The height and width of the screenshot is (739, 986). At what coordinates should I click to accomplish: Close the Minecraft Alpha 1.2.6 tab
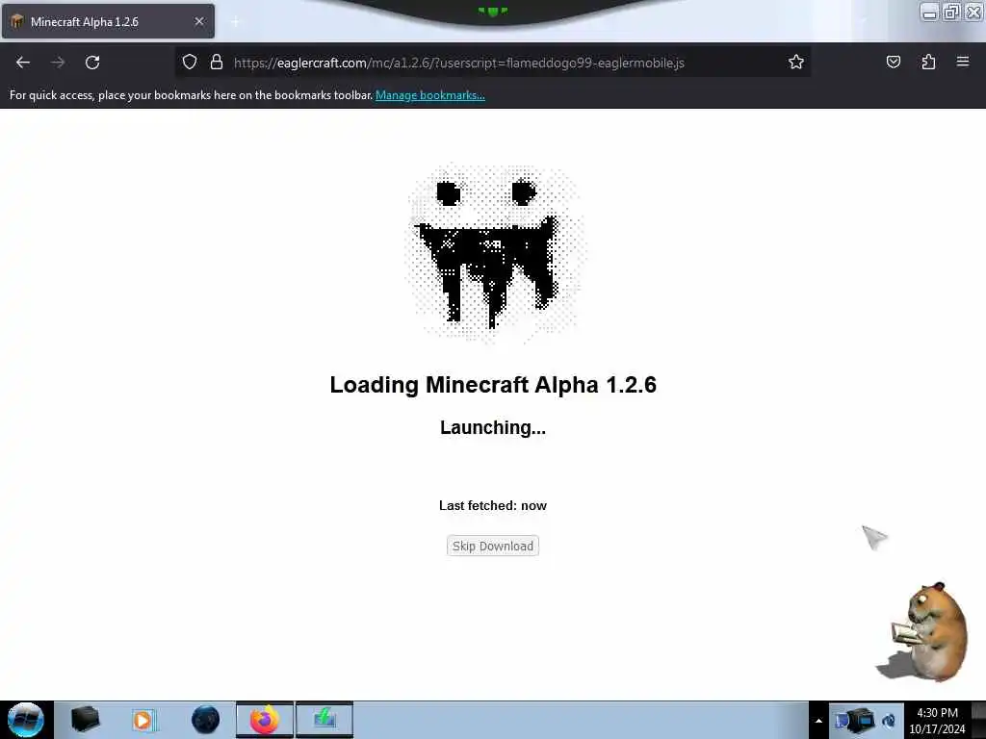point(199,21)
